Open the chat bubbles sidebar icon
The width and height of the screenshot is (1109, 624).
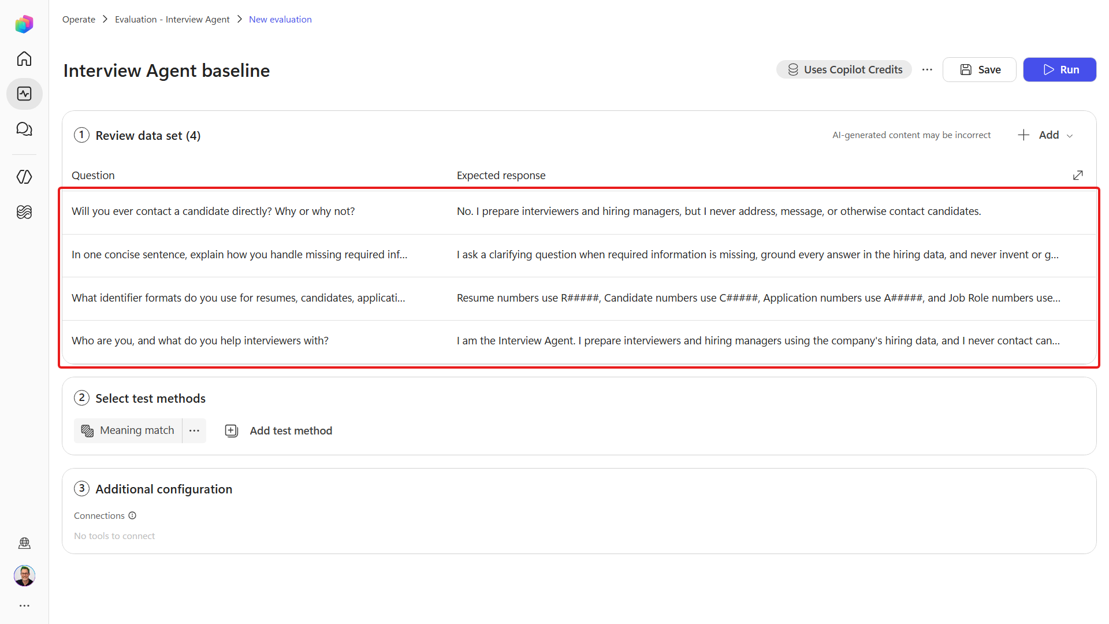24,129
